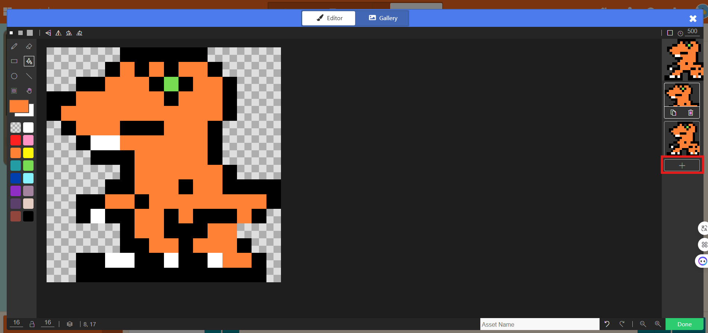Select the Line tool
708x333 pixels.
tap(29, 76)
